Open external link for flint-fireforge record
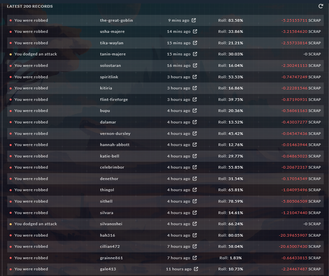The image size is (329, 276). (x=195, y=99)
